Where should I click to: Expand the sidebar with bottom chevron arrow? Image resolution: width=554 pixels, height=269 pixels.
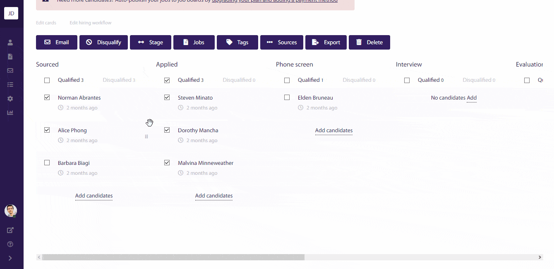(x=10, y=258)
